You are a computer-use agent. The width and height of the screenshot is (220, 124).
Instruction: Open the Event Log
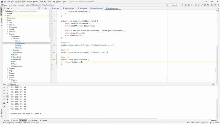click(212, 121)
